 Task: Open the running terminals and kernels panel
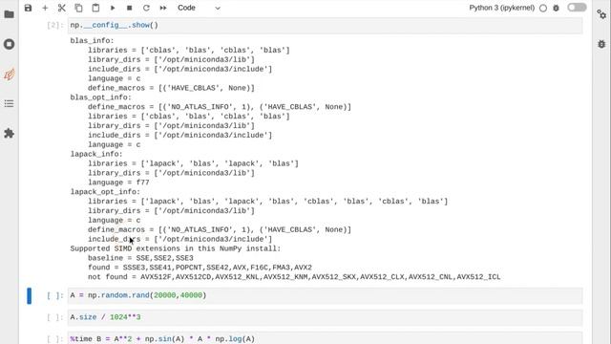(x=9, y=44)
